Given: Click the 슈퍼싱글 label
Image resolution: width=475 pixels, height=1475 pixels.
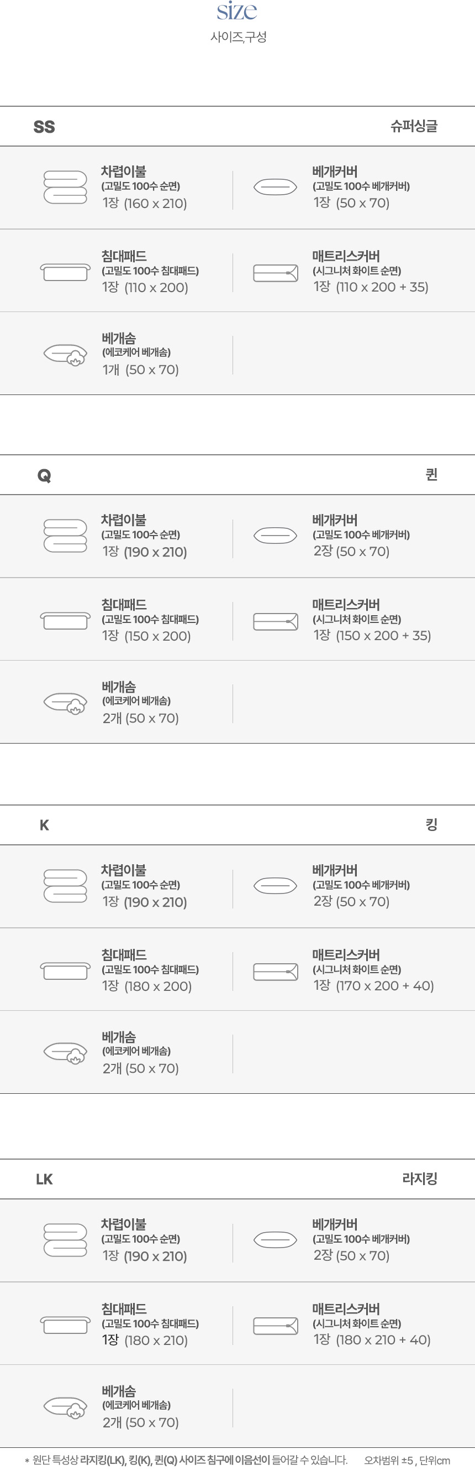Looking at the screenshot, I should pyautogui.click(x=414, y=126).
